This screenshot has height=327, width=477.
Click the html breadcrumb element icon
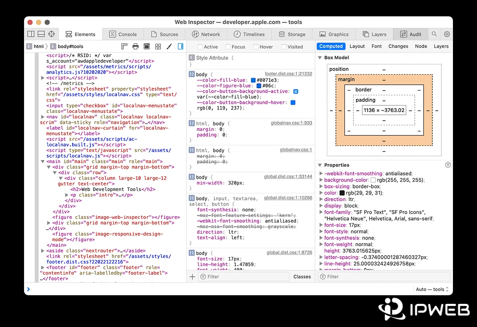point(29,46)
